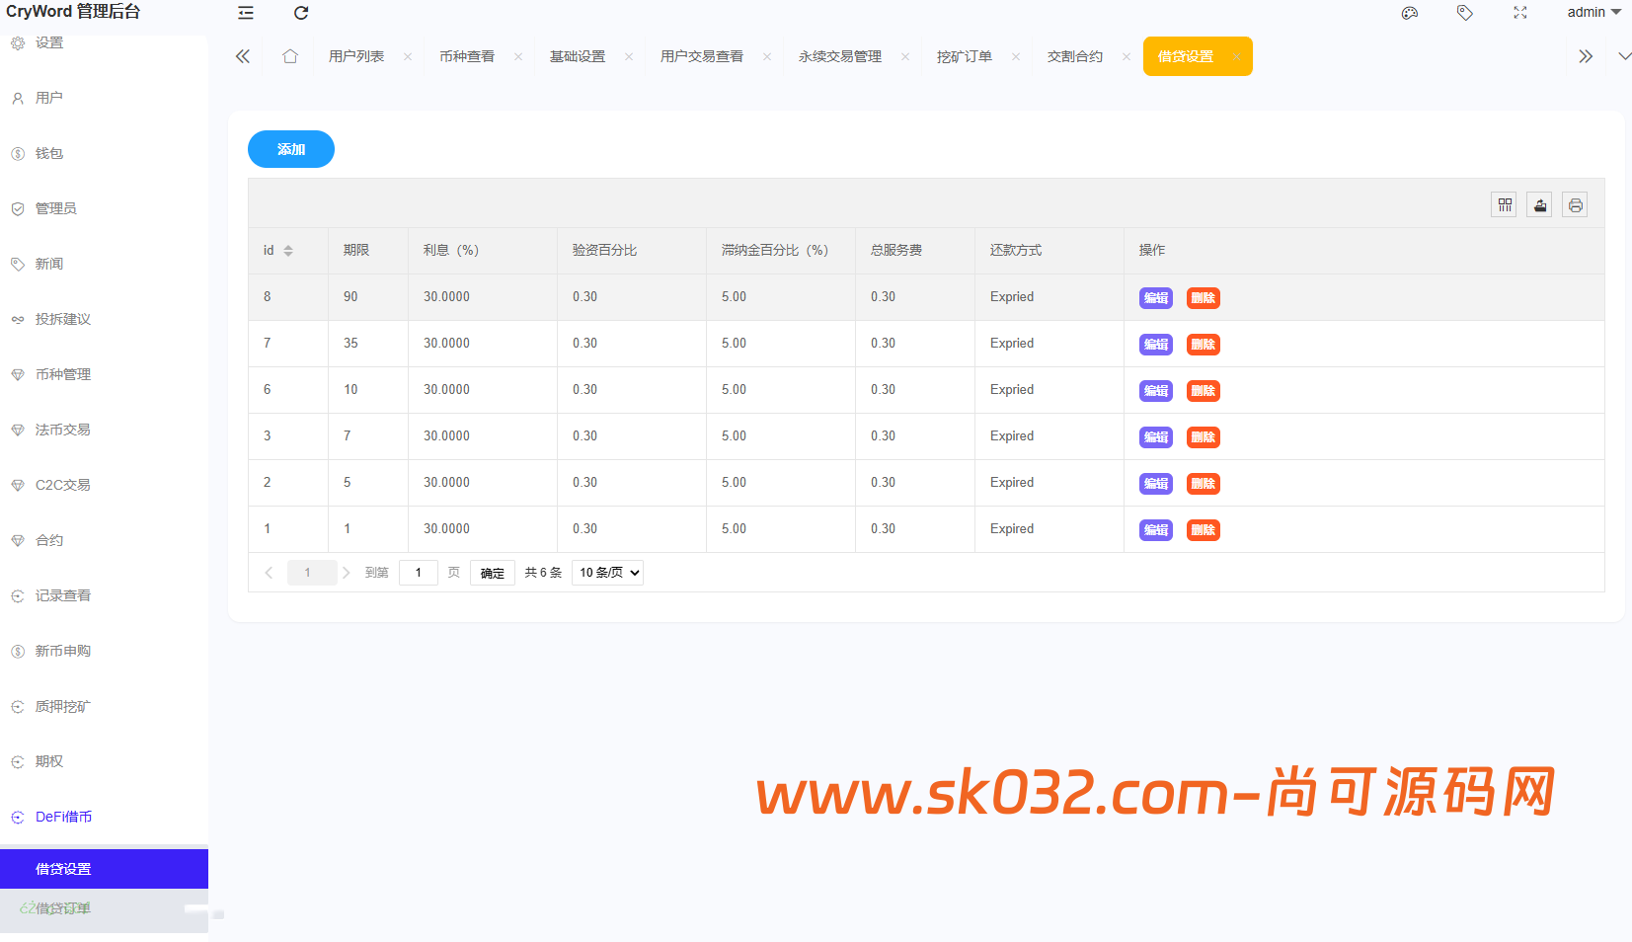
Task: Expand the tab operations dropdown arrow
Action: click(x=1624, y=56)
